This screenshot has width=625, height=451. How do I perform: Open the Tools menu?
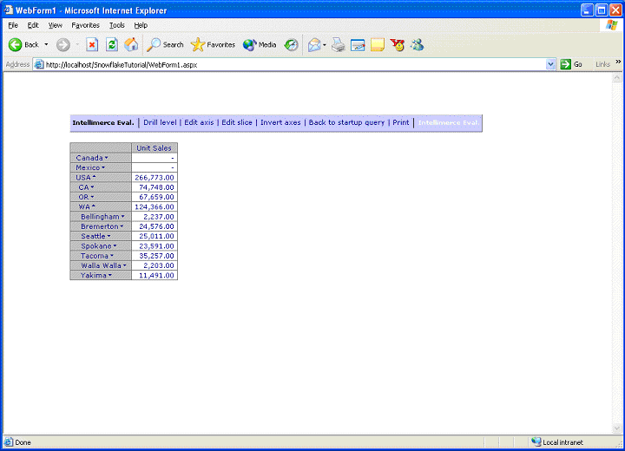(117, 25)
